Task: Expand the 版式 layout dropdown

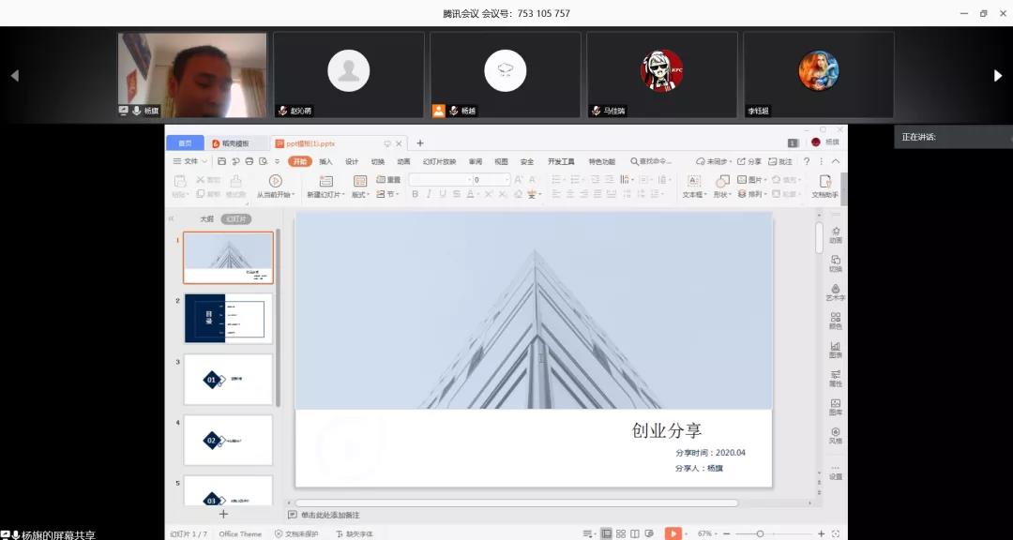Action: point(362,194)
